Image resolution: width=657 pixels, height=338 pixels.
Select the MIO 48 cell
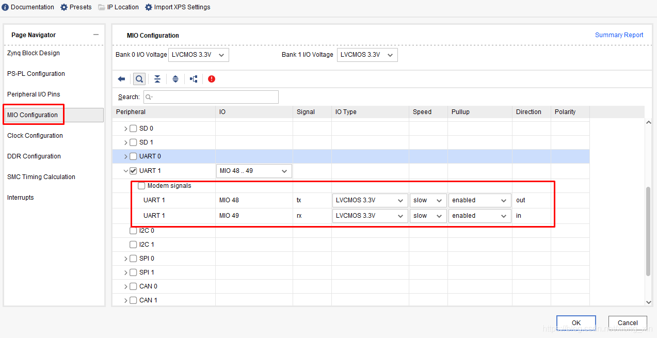click(254, 200)
